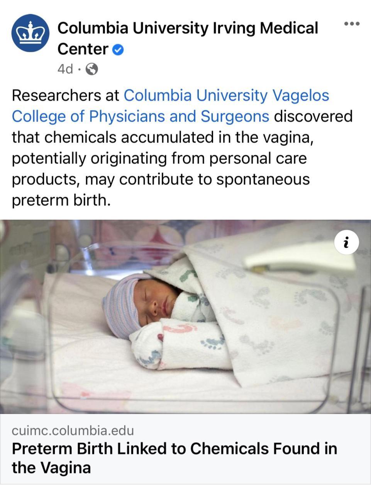
Task: Tap the word 'Center' beside verified badge
Action: pos(83,49)
